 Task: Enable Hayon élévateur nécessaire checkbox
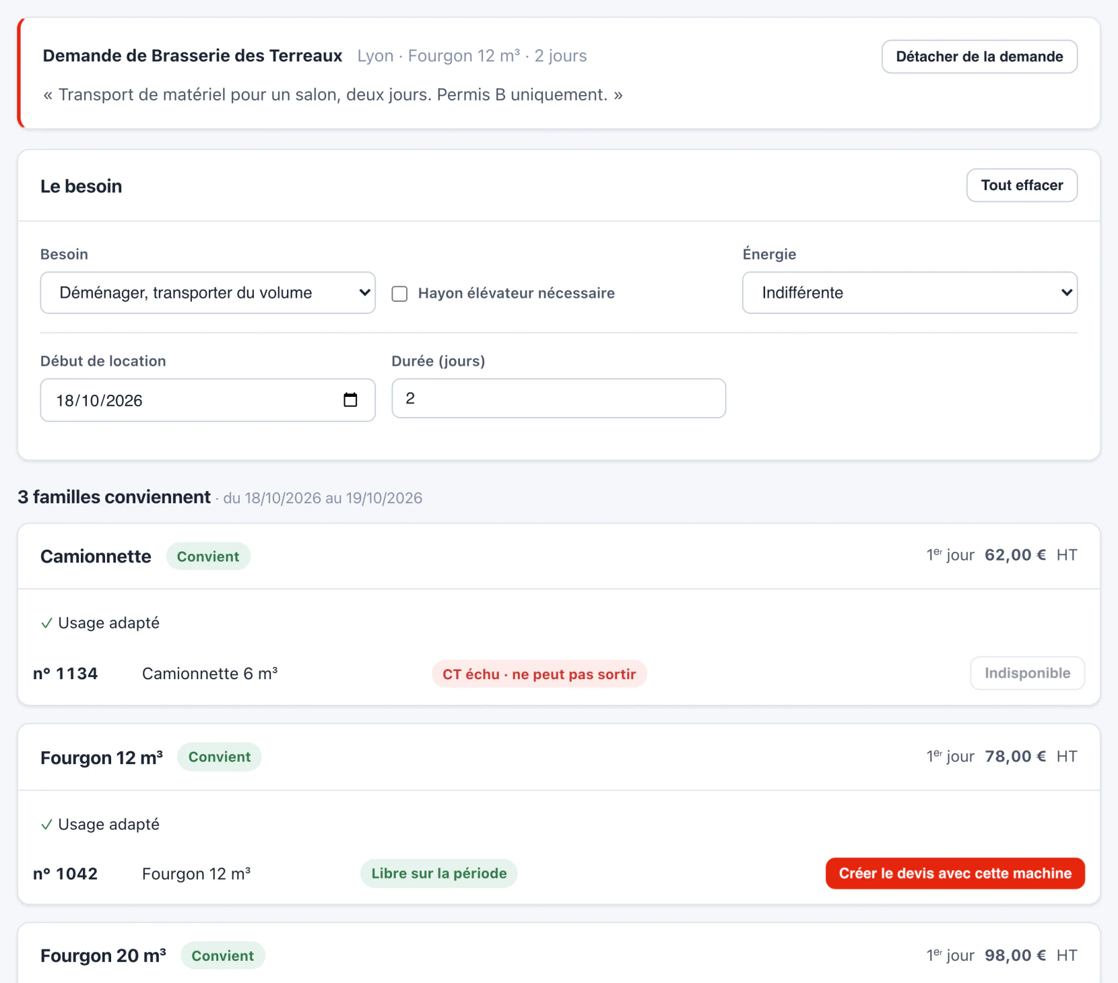pos(399,294)
